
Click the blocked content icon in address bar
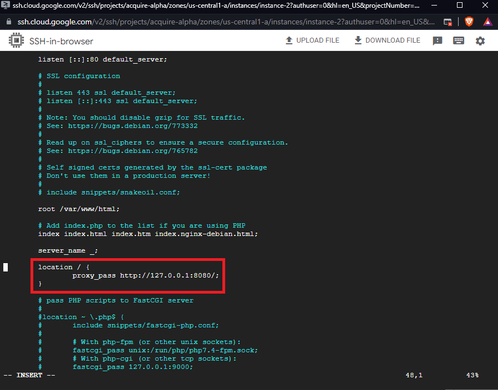point(448,22)
